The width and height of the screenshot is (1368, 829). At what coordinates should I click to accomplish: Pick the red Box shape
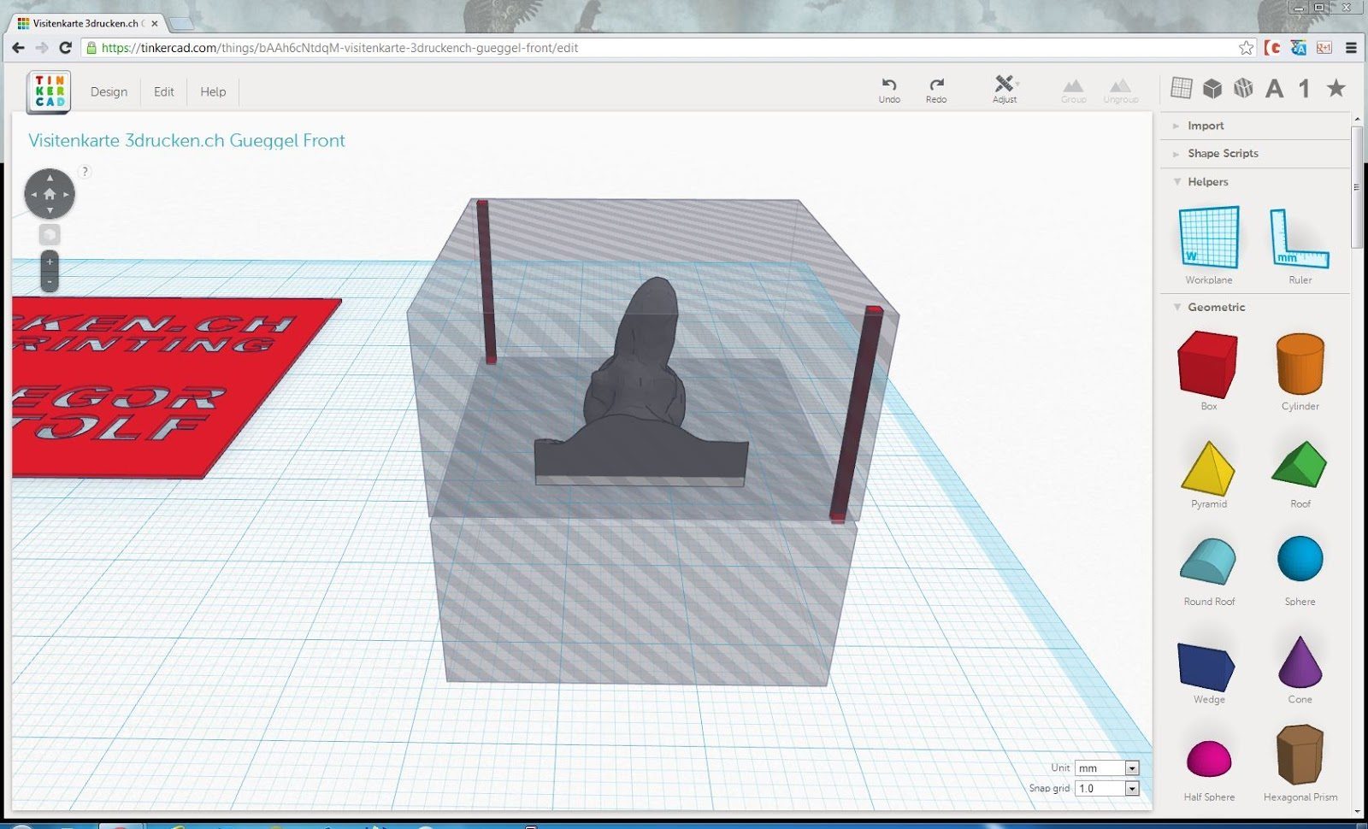(x=1208, y=371)
